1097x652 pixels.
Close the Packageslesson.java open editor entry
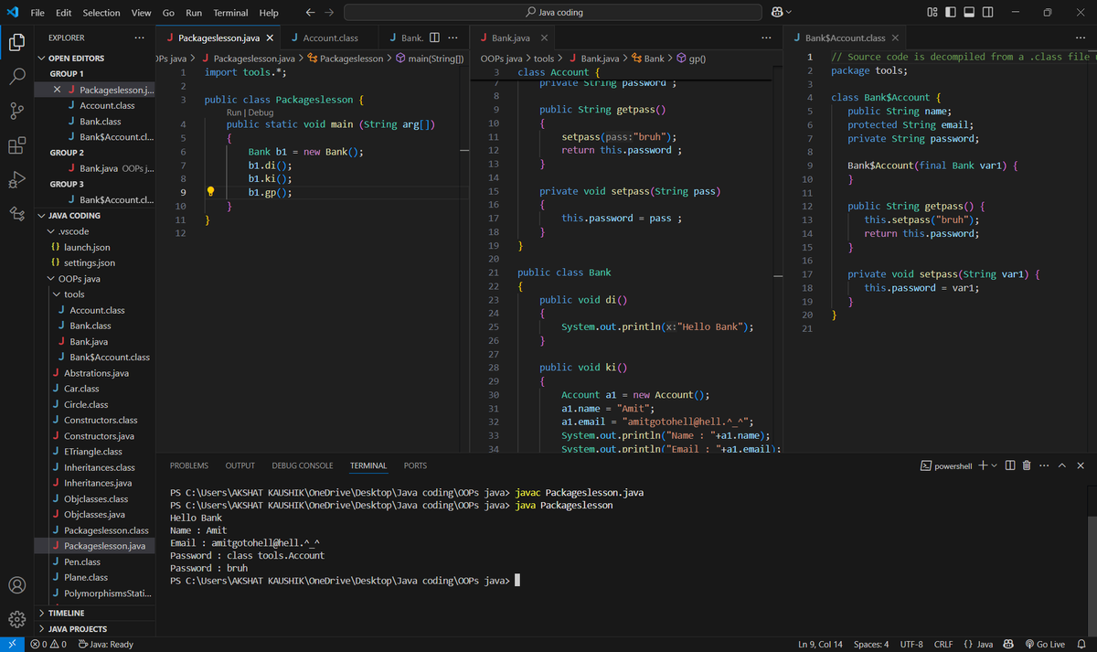point(58,90)
